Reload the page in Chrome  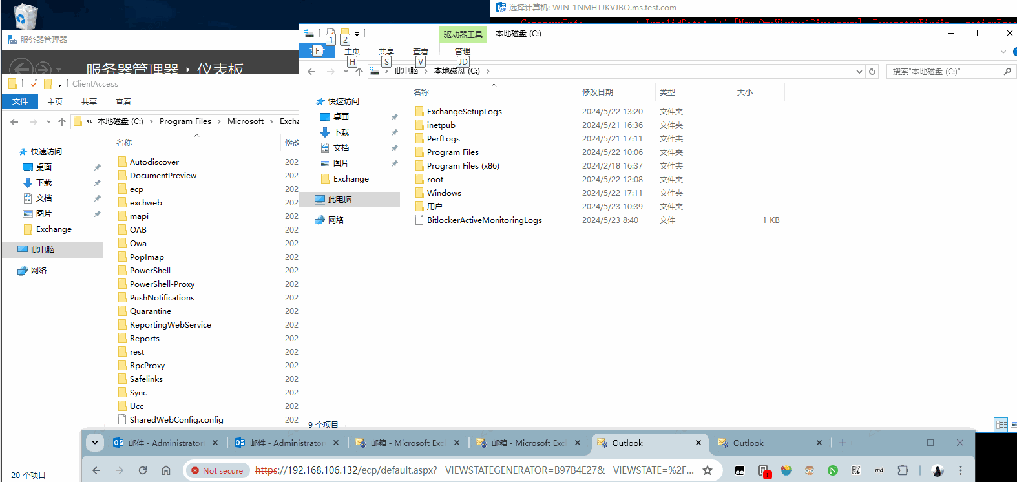pyautogui.click(x=143, y=470)
